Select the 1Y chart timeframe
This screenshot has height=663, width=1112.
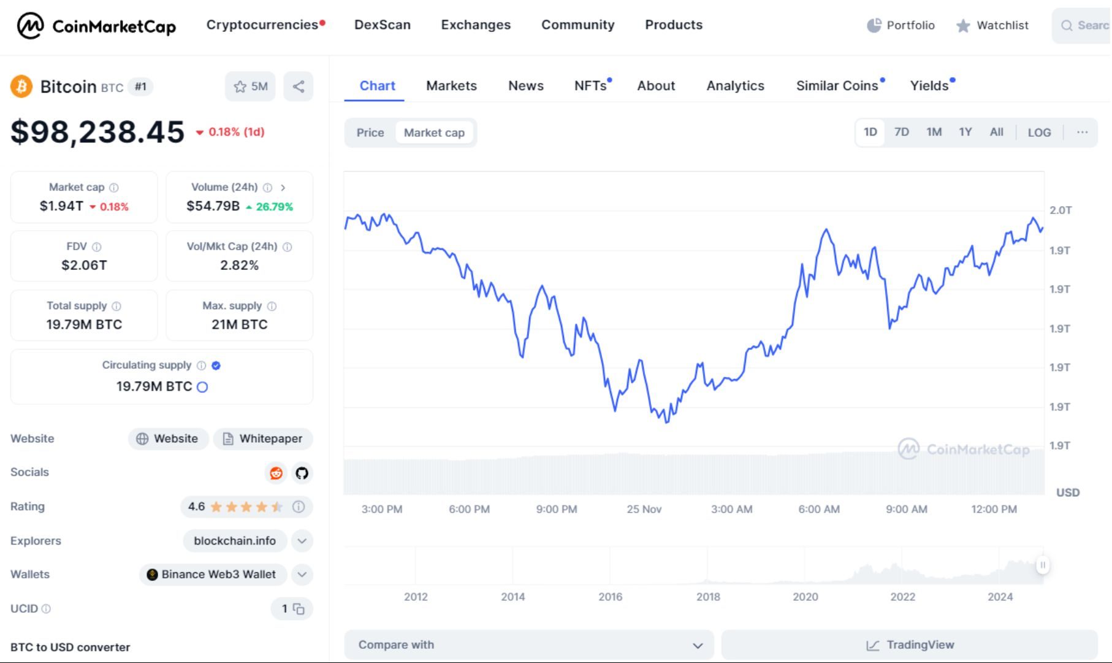(965, 132)
